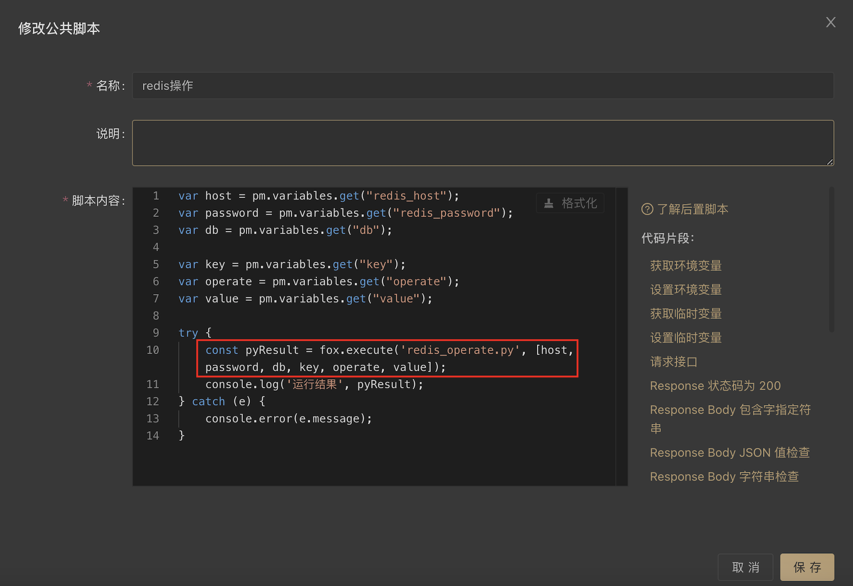Viewport: 853px width, 586px height.
Task: Click the 格式化 format code button
Action: coord(570,203)
